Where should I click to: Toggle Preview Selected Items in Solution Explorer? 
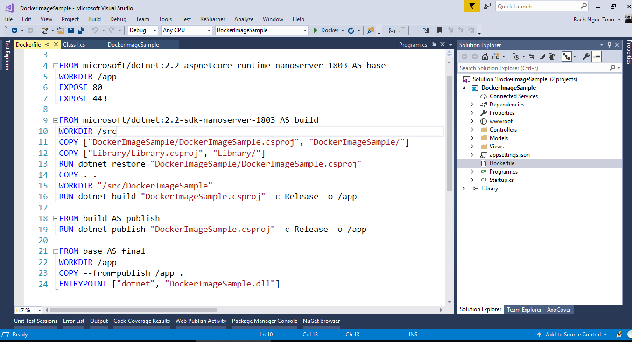597,56
